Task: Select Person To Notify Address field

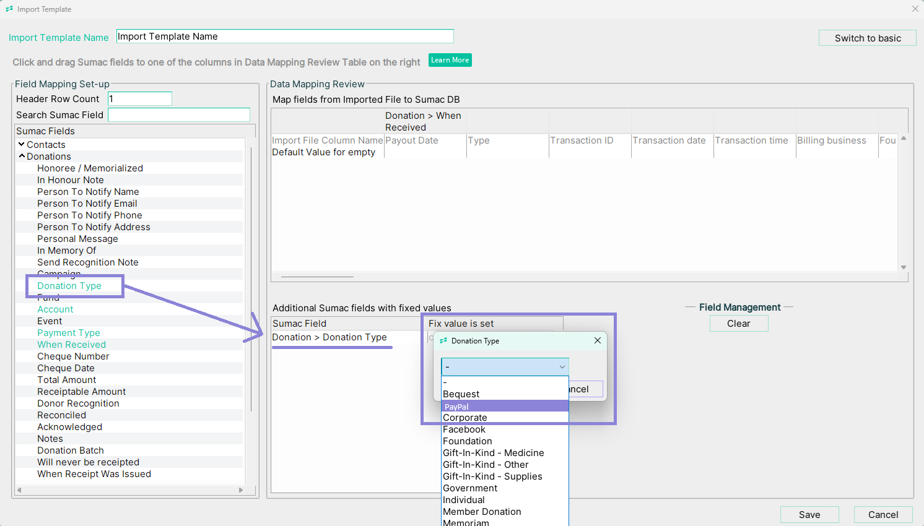Action: tap(94, 227)
